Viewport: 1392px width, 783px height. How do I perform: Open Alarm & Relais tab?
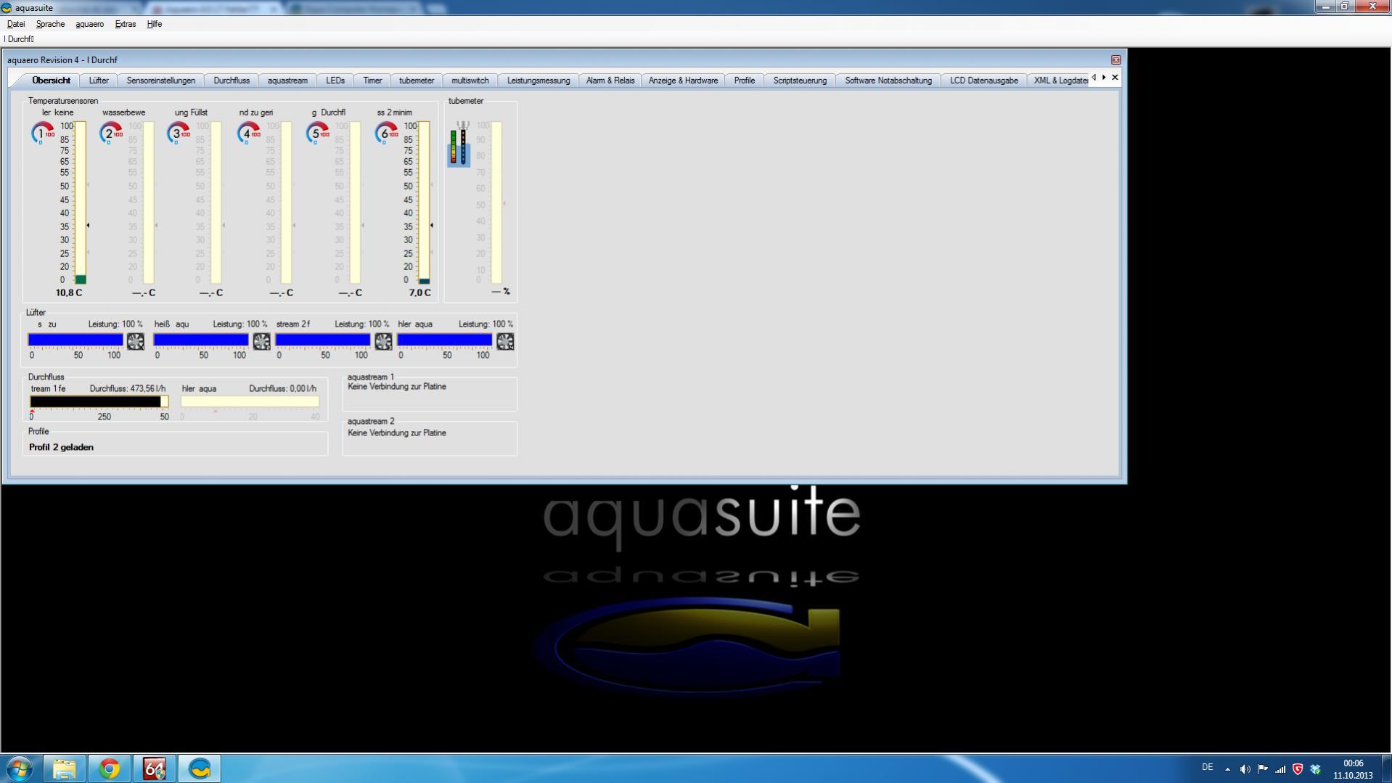click(x=610, y=81)
